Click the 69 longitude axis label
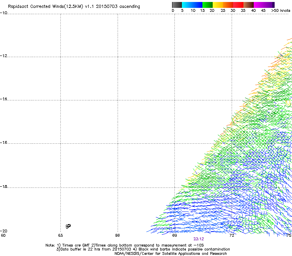292x256 pixels. pyautogui.click(x=174, y=236)
